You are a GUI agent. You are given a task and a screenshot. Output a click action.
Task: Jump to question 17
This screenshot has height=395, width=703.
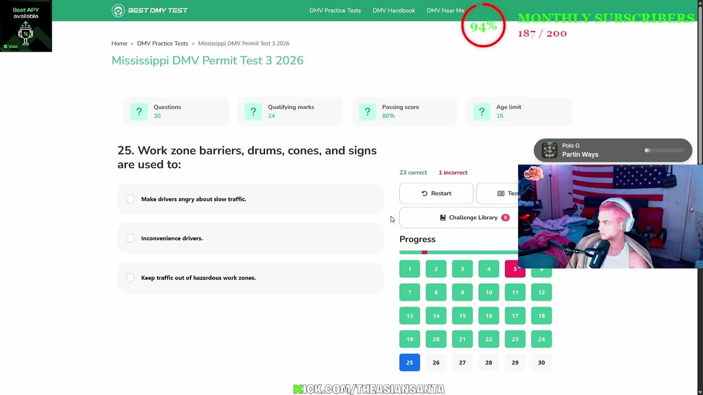pos(515,316)
